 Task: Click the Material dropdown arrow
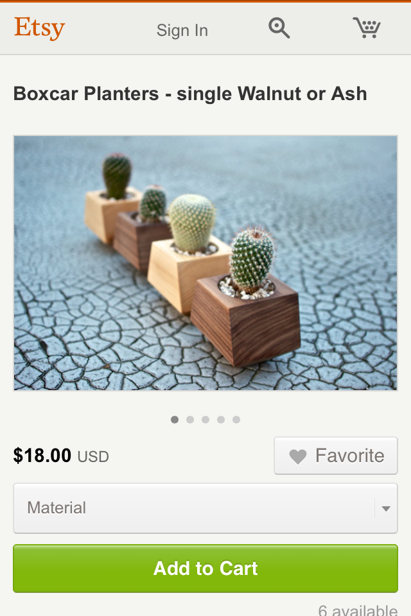pos(386,509)
